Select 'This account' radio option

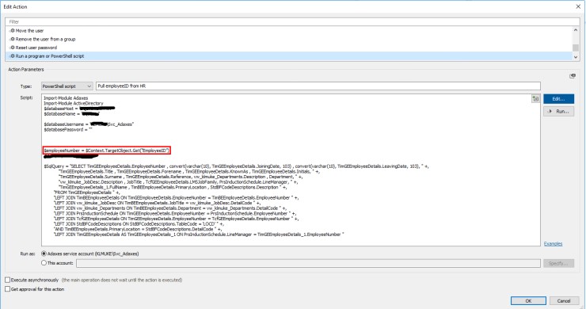[44, 263]
